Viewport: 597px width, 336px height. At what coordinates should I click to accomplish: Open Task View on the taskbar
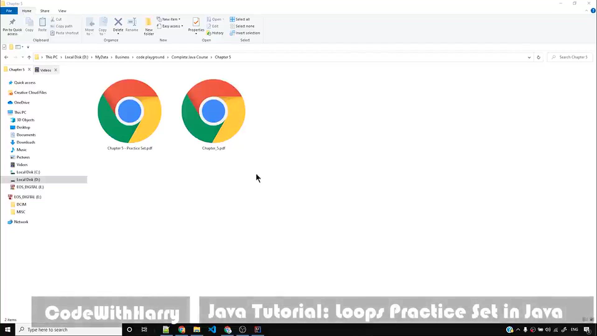(144, 329)
